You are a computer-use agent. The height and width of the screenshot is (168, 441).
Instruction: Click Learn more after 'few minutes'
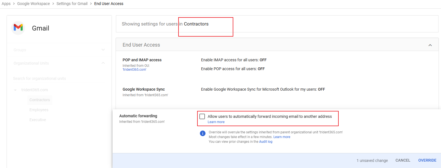282,137
